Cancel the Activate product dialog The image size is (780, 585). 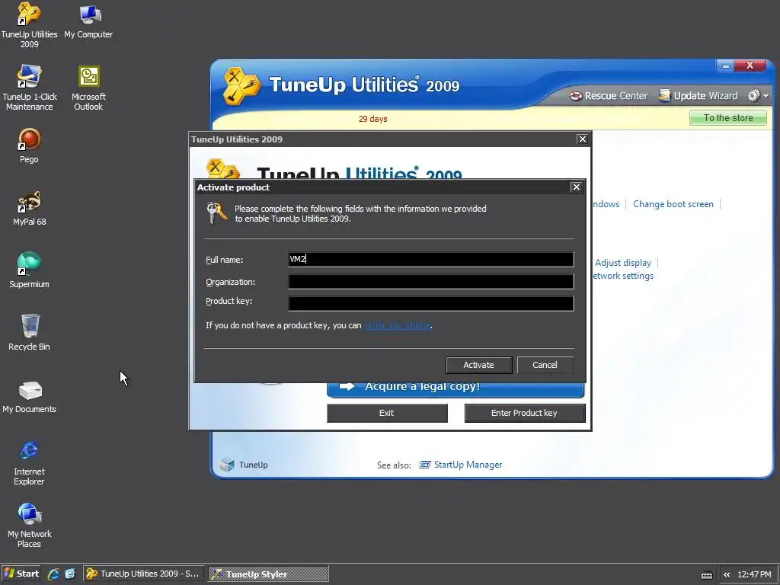click(545, 365)
